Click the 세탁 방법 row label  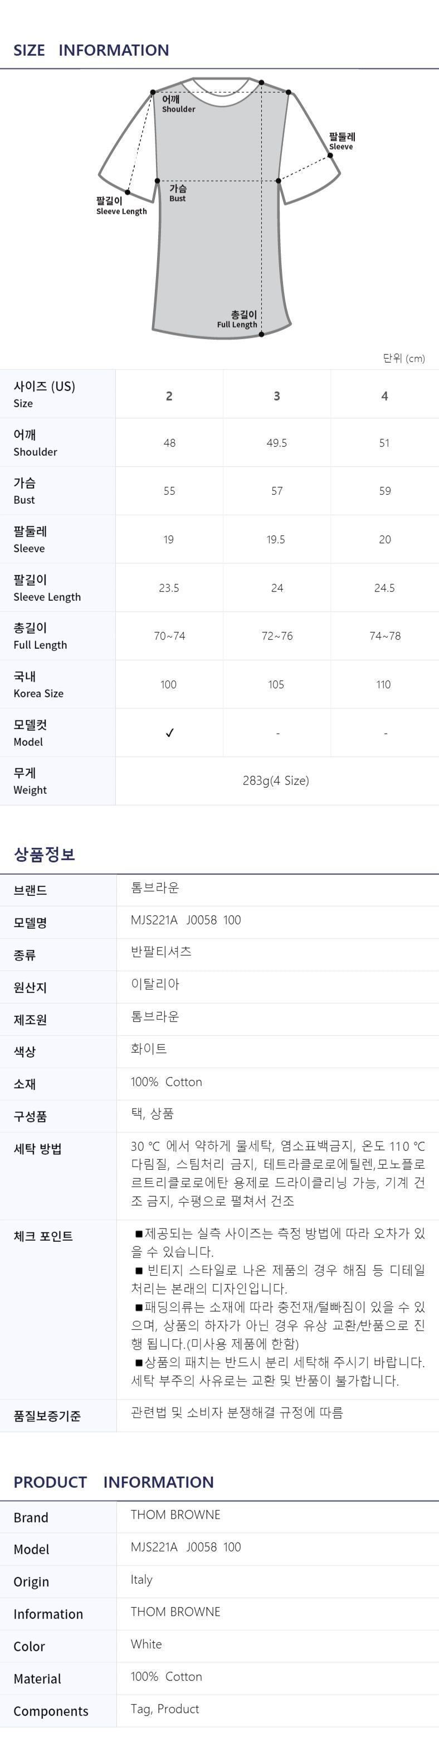[x=38, y=1149]
